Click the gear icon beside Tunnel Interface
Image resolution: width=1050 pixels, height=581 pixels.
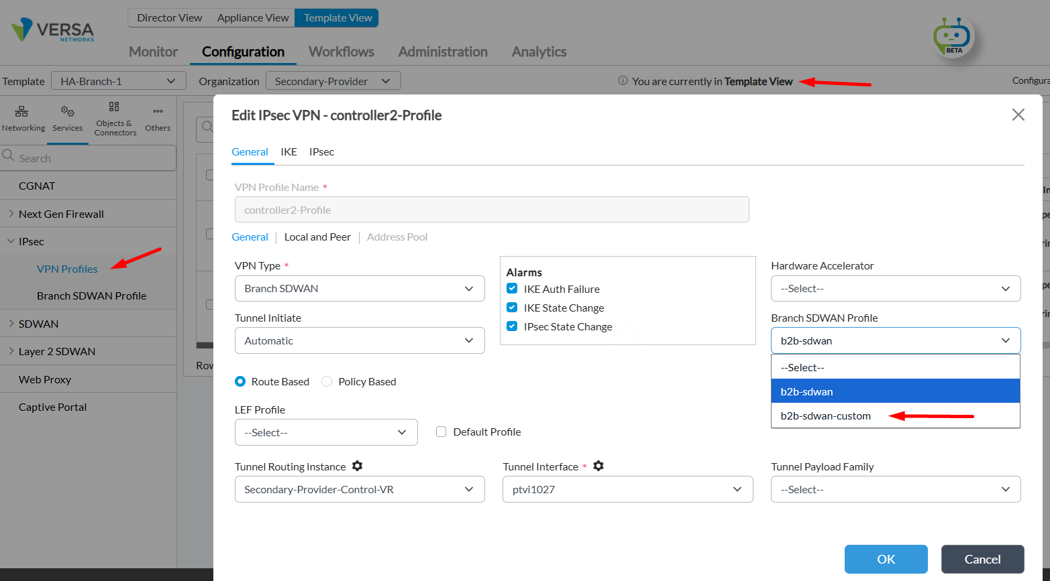point(598,466)
